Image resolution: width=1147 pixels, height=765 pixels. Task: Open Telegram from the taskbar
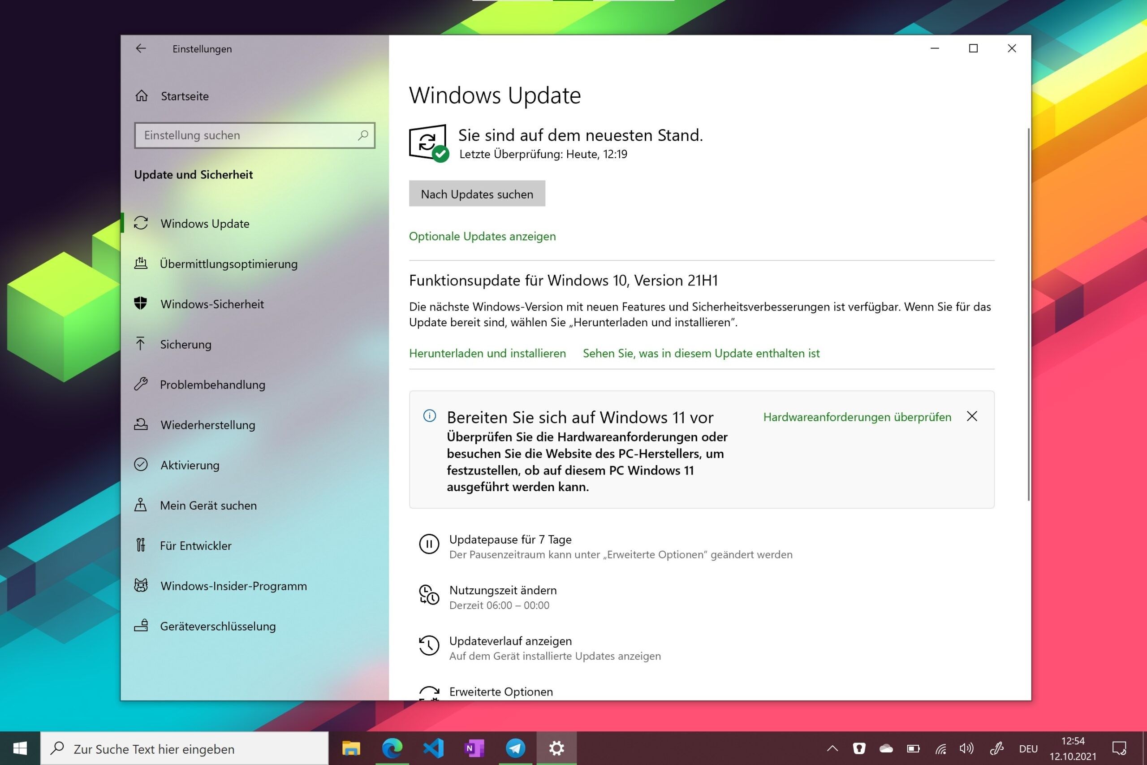pyautogui.click(x=515, y=748)
